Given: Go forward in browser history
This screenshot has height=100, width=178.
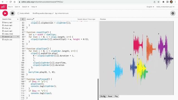Looking at the screenshot, I should pos(7,2).
